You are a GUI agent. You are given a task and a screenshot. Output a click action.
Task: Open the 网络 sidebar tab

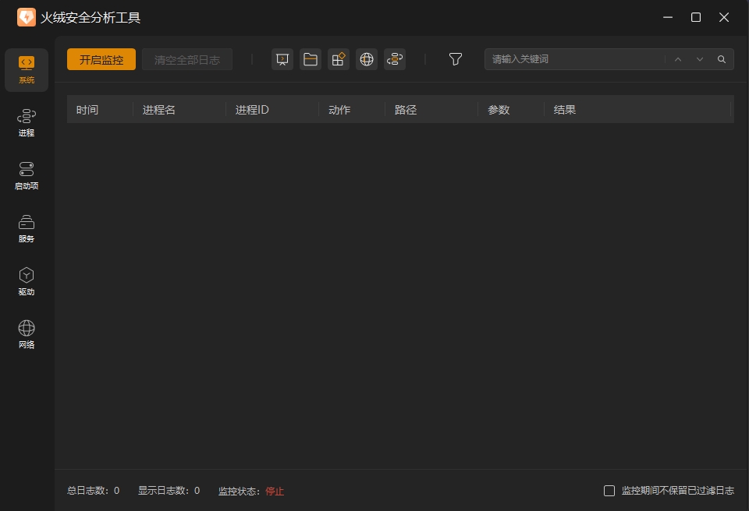(x=27, y=335)
